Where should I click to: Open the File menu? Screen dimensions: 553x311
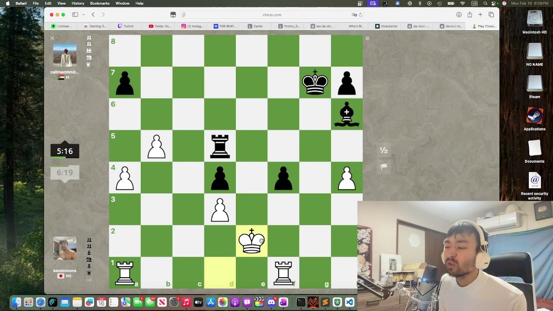tap(35, 3)
